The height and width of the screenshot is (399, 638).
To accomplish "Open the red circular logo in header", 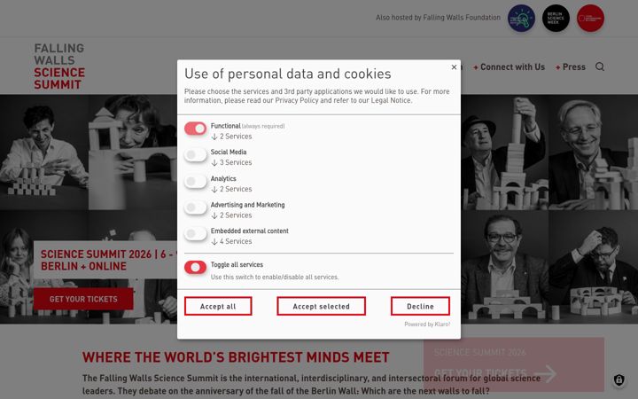I will click(590, 18).
